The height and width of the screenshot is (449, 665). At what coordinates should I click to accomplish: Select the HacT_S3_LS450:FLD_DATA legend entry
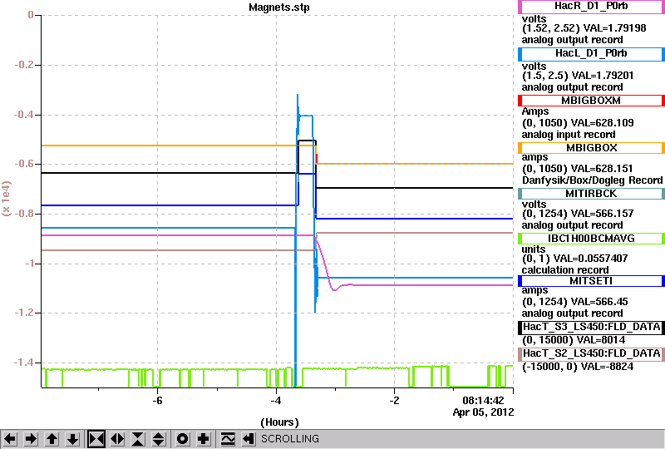(x=591, y=328)
